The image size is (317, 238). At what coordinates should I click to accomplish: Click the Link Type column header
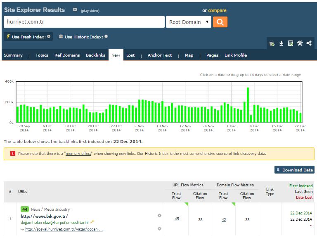(x=270, y=191)
